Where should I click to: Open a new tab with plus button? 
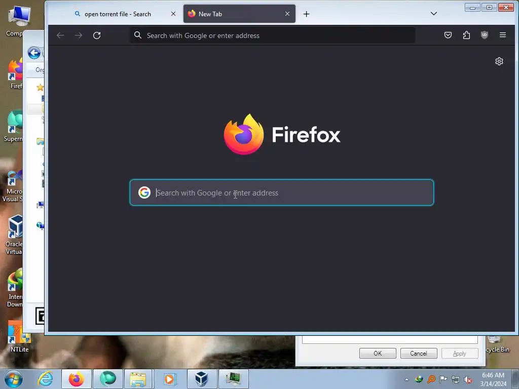click(307, 14)
